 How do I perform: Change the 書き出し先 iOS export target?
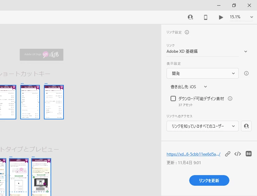189,87
